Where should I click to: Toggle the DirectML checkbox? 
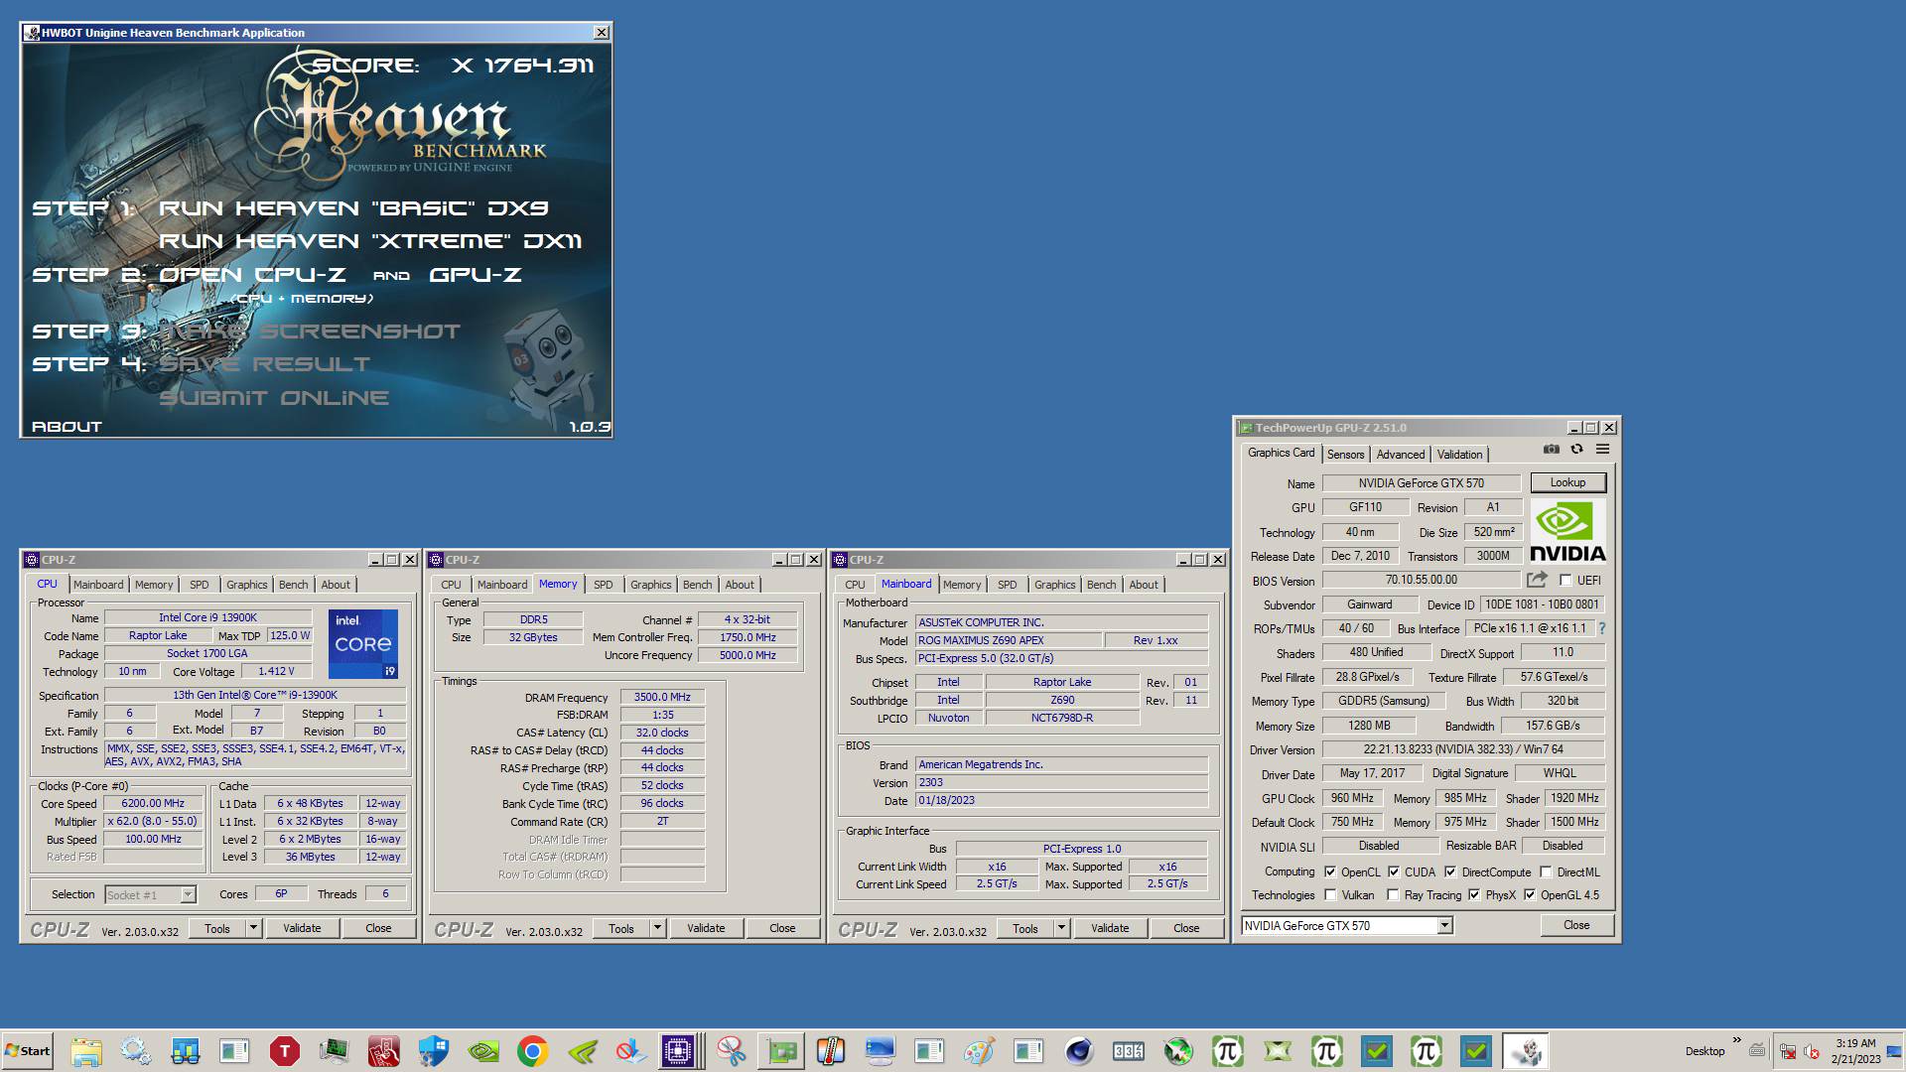tap(1546, 872)
